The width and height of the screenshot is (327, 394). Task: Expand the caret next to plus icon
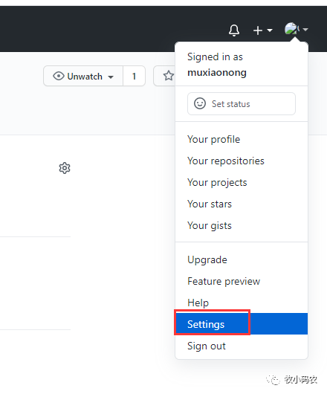[x=270, y=30]
